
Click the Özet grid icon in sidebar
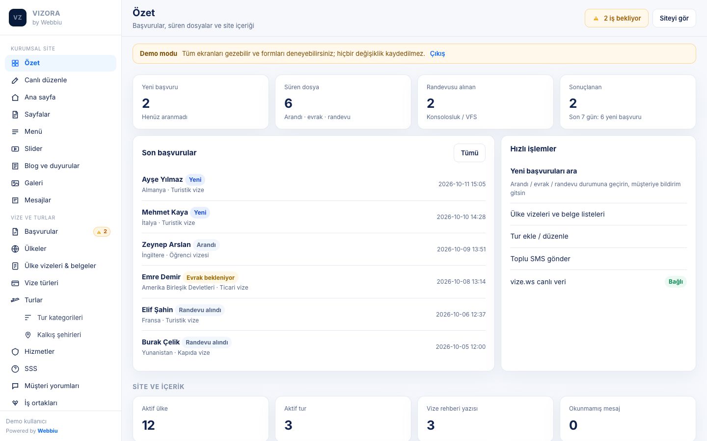click(15, 63)
